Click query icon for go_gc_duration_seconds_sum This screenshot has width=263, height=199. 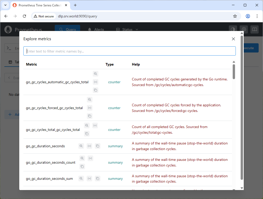(x=81, y=179)
